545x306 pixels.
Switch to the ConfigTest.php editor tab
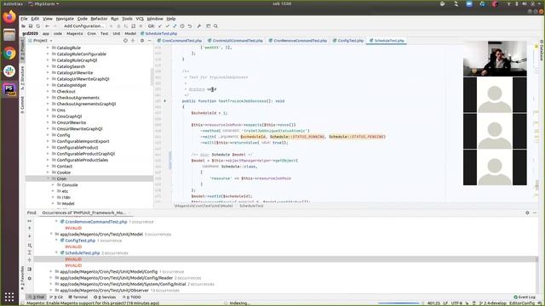348,41
